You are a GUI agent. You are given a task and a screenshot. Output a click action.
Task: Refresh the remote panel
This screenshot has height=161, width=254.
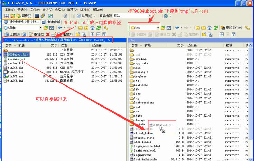[x=215, y=28]
